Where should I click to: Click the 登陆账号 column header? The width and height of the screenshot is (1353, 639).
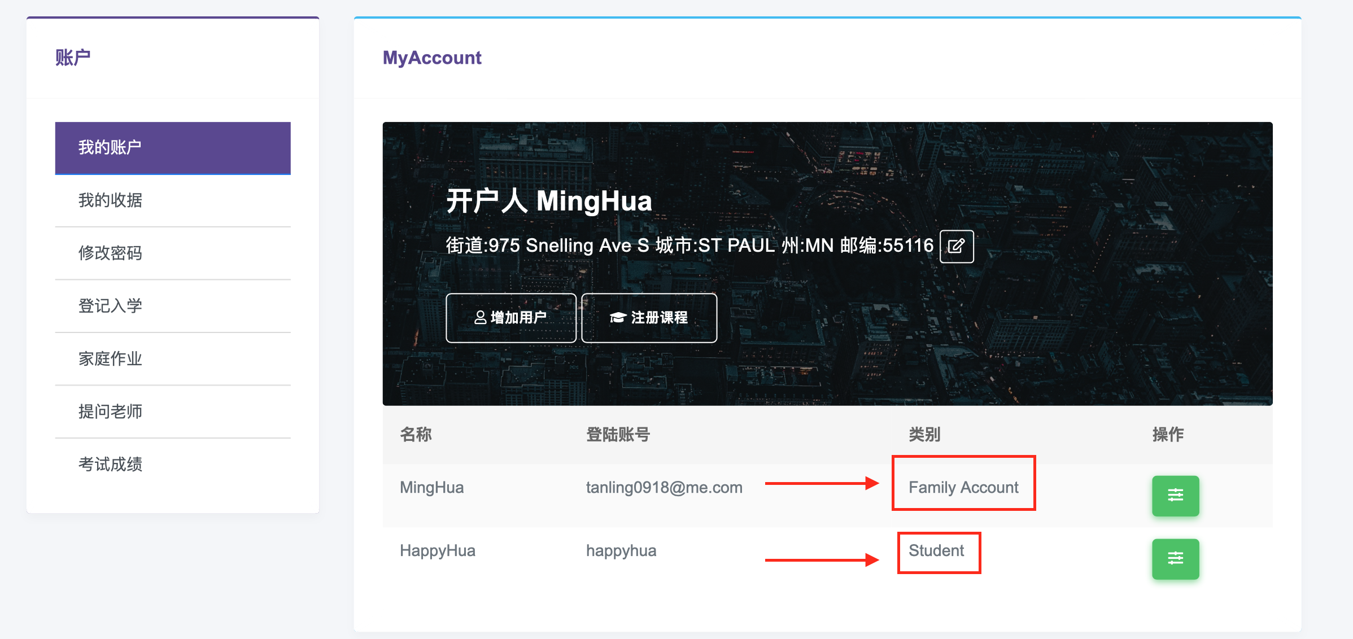tap(618, 435)
